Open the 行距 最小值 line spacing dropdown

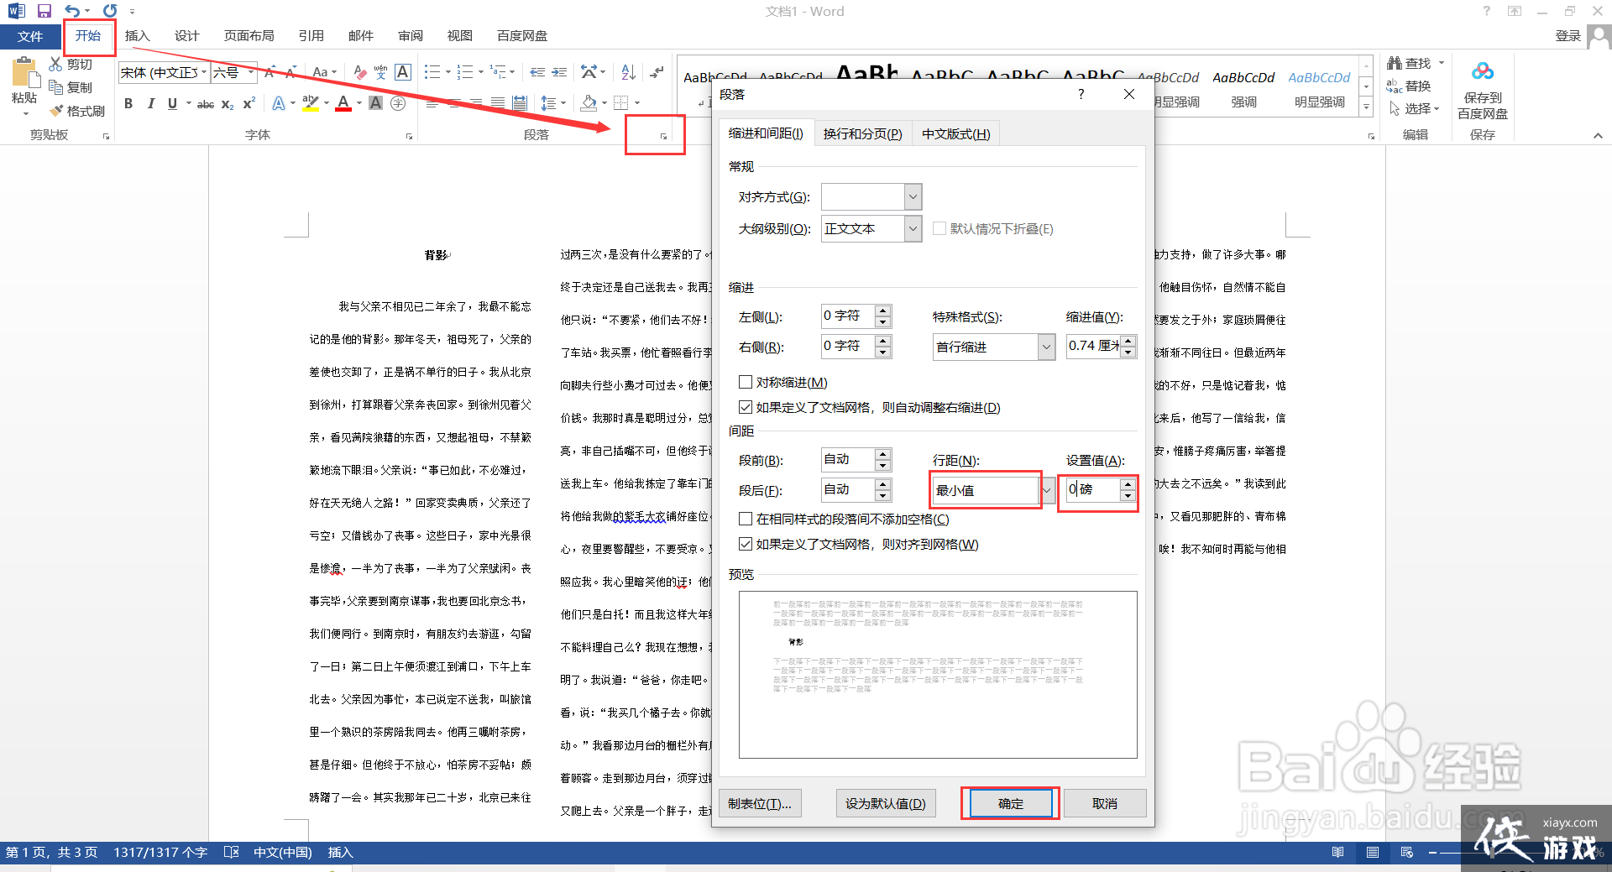pos(1046,490)
